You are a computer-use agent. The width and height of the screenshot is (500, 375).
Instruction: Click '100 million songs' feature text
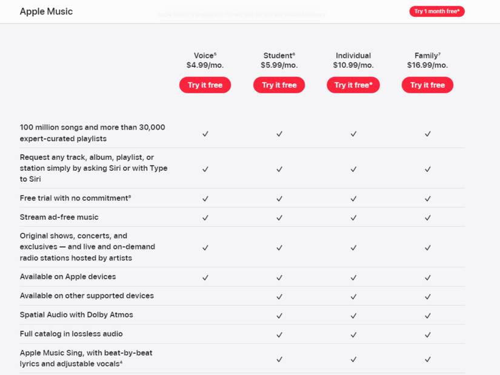[93, 133]
